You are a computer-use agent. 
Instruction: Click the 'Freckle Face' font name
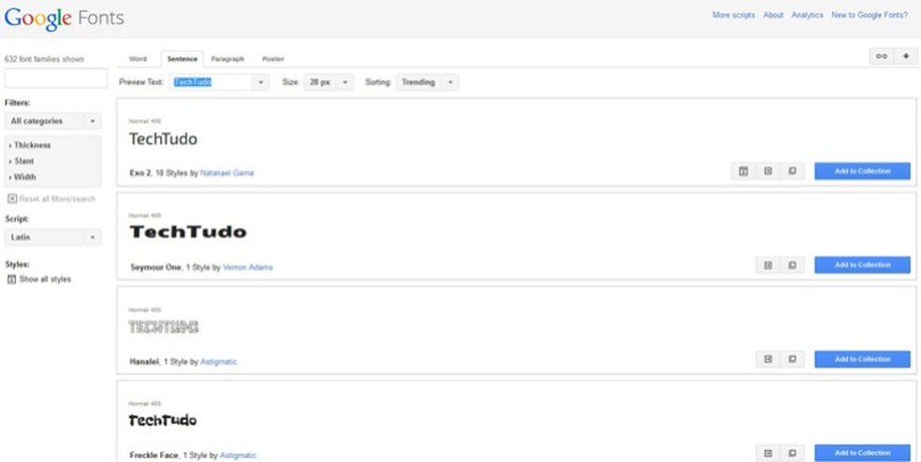[153, 455]
